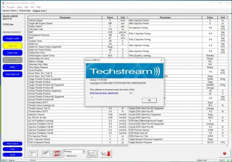Click the red arrows refresh list icon
This screenshot has width=232, height=162.
coord(57,154)
